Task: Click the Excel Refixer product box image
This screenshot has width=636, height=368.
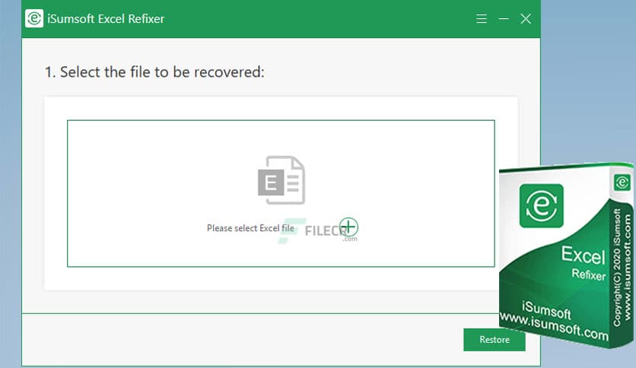Action: point(566,255)
